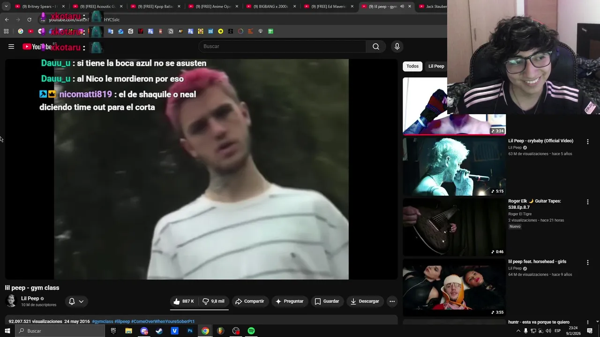
Task: Reload page with browser refresh icon
Action: click(29, 20)
